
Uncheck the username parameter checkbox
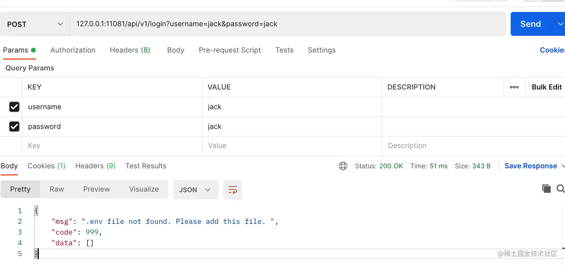[14, 107]
